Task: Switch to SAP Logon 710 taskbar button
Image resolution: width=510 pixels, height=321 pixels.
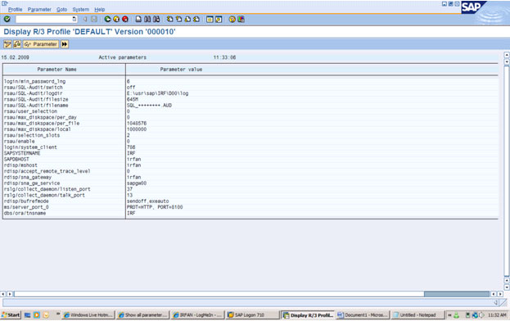Action: [x=252, y=314]
